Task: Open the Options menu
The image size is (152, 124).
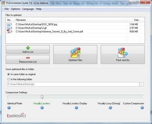Action: (x=16, y=9)
